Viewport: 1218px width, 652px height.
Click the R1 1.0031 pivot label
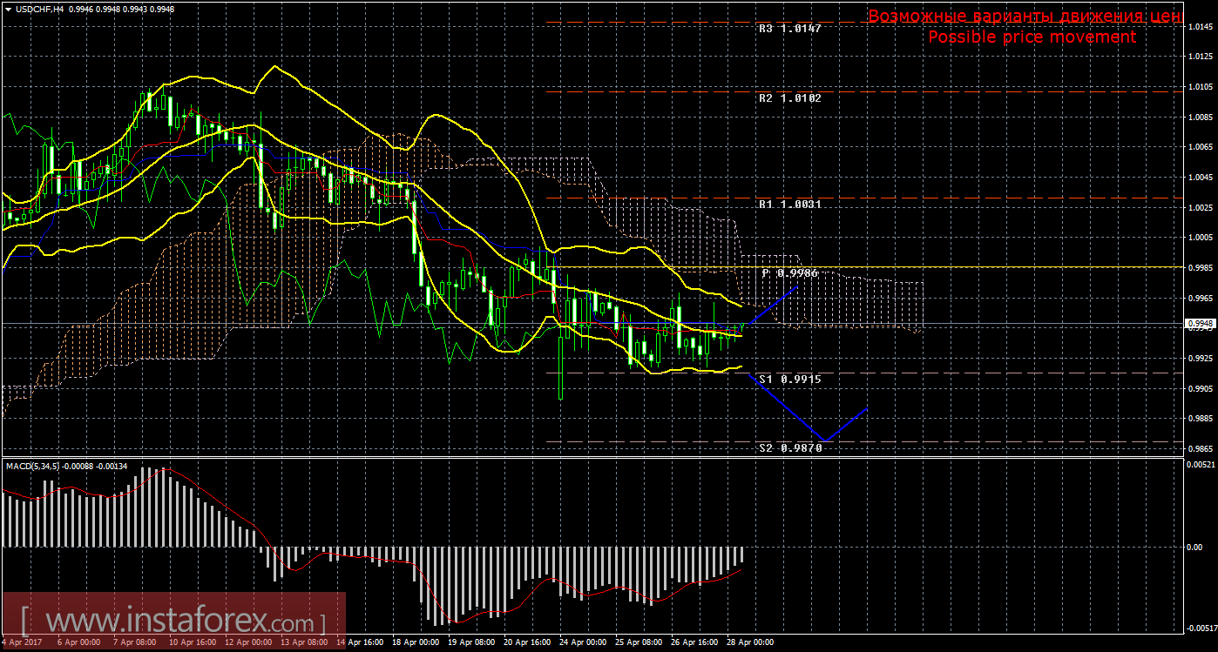pyautogui.click(x=789, y=204)
